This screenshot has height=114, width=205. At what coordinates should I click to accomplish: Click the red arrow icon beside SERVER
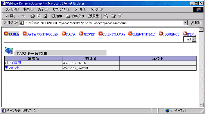81,33
